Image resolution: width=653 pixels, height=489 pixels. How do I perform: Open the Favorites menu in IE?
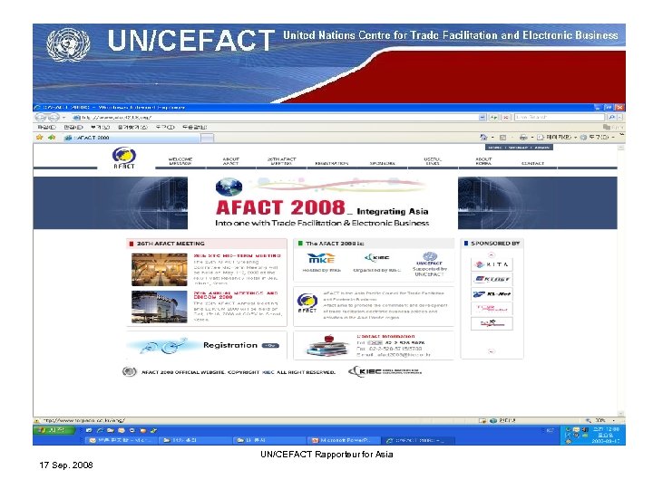tap(132, 128)
